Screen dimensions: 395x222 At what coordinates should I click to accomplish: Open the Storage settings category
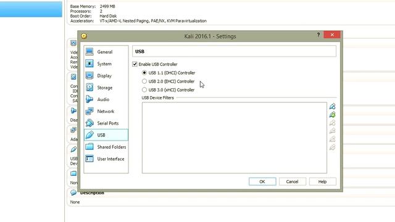point(106,88)
